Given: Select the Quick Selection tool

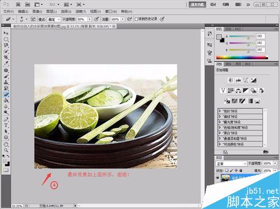Looking at the screenshot, I should click(6, 51).
